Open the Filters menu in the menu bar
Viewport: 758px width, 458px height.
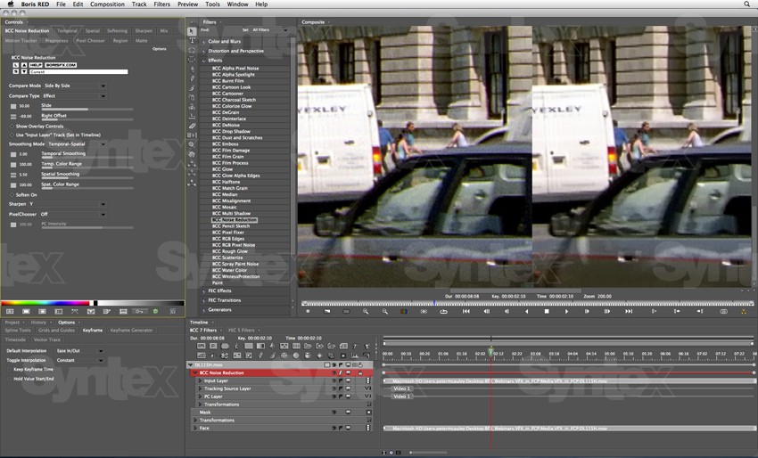161,4
